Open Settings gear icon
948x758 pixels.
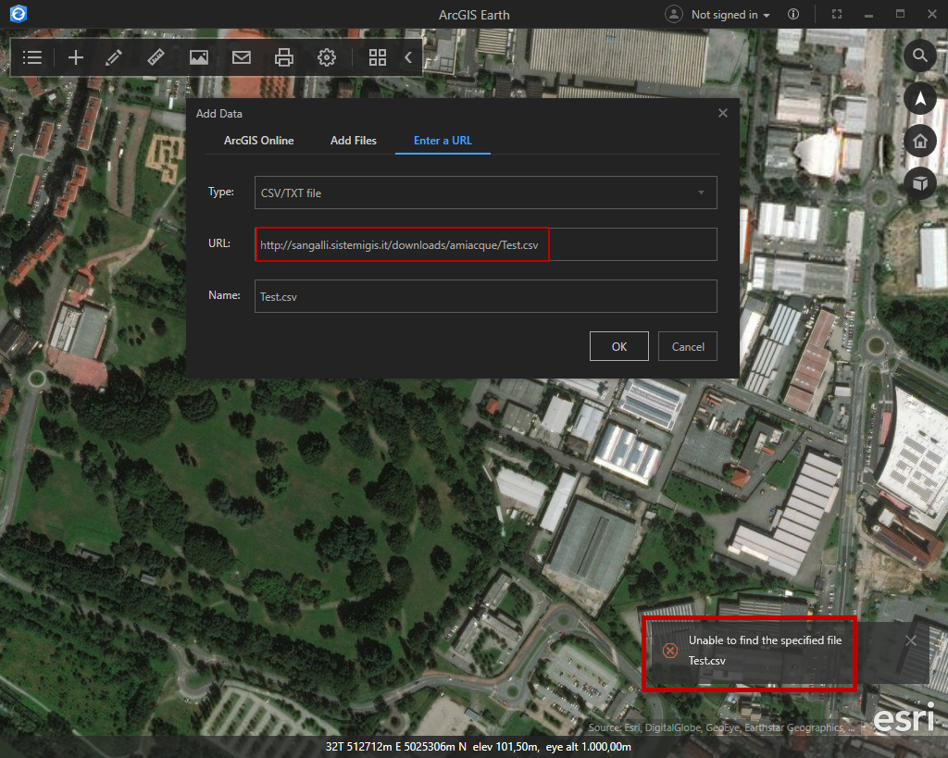coord(327,57)
